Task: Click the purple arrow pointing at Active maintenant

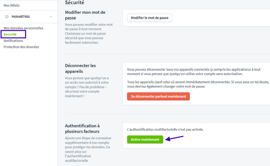Action: [x=174, y=138]
